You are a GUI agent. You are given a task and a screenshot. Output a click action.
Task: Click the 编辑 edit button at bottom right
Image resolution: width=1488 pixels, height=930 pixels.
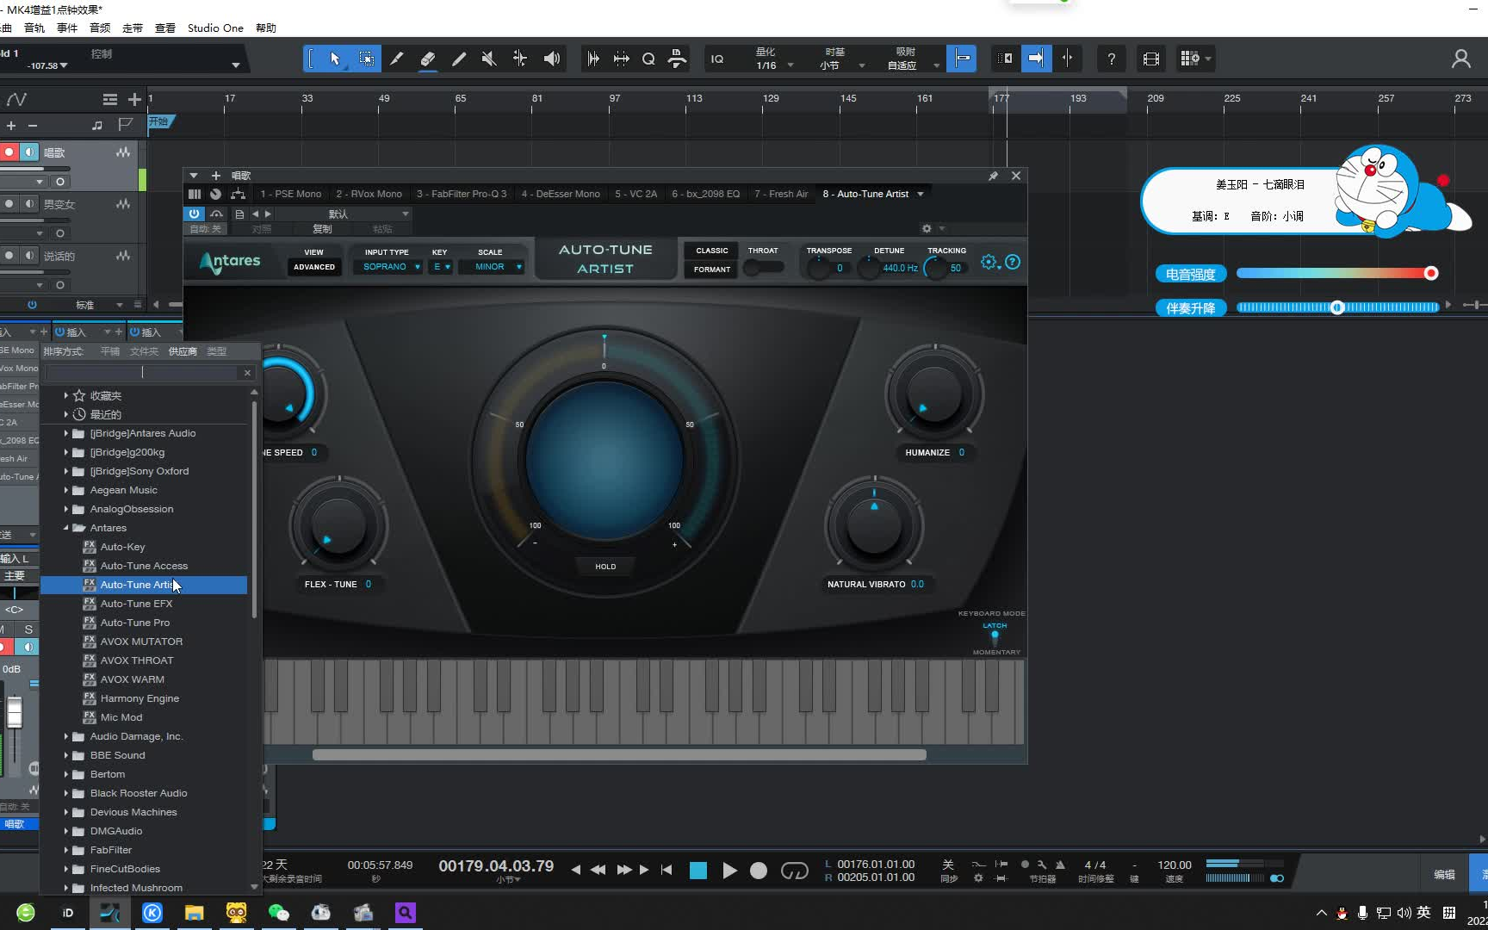(1444, 874)
